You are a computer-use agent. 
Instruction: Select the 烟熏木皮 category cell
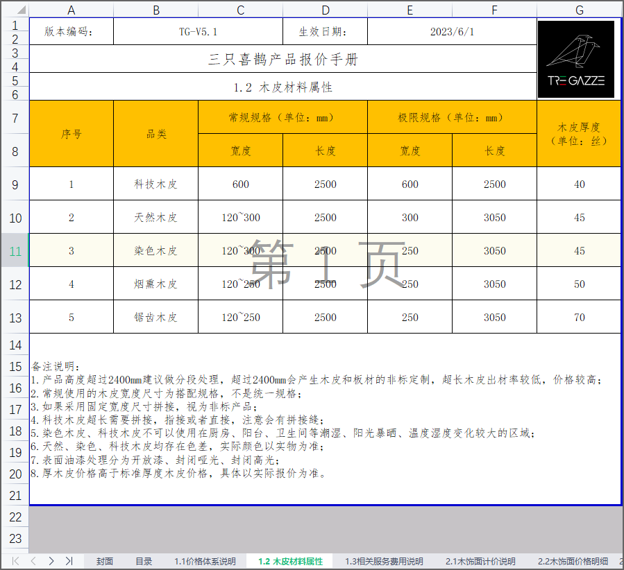(156, 284)
